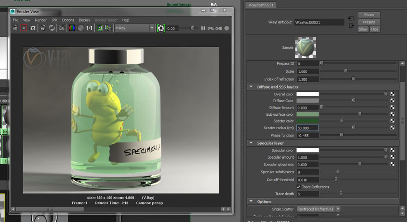The width and height of the screenshot is (407, 222).
Task: Map a texture to Specular amount
Action: point(392,157)
